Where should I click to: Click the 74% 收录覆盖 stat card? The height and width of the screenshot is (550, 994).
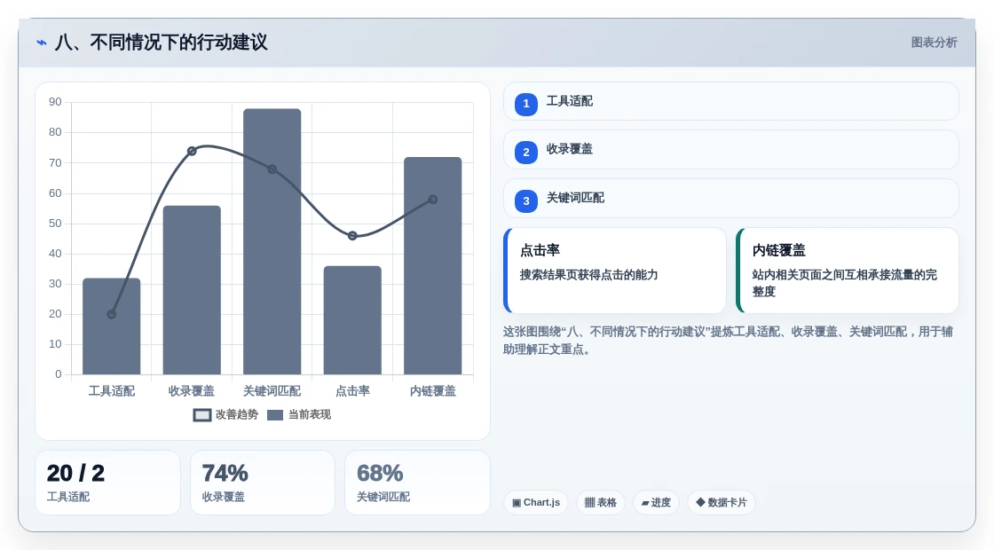(263, 483)
